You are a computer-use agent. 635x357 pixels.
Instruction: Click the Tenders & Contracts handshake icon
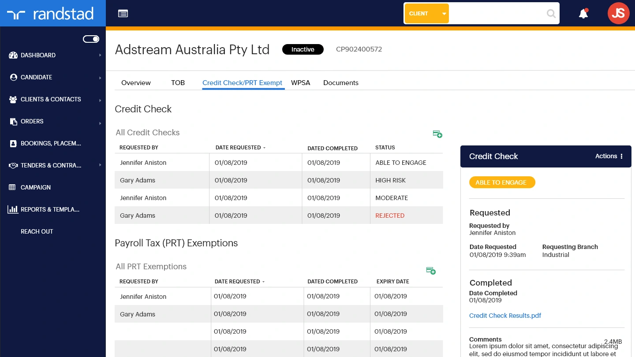click(x=13, y=165)
